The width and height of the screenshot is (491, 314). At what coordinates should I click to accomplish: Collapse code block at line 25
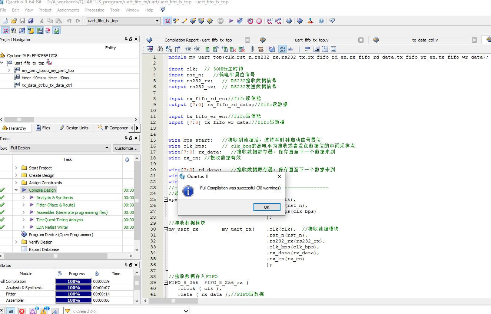166,199
